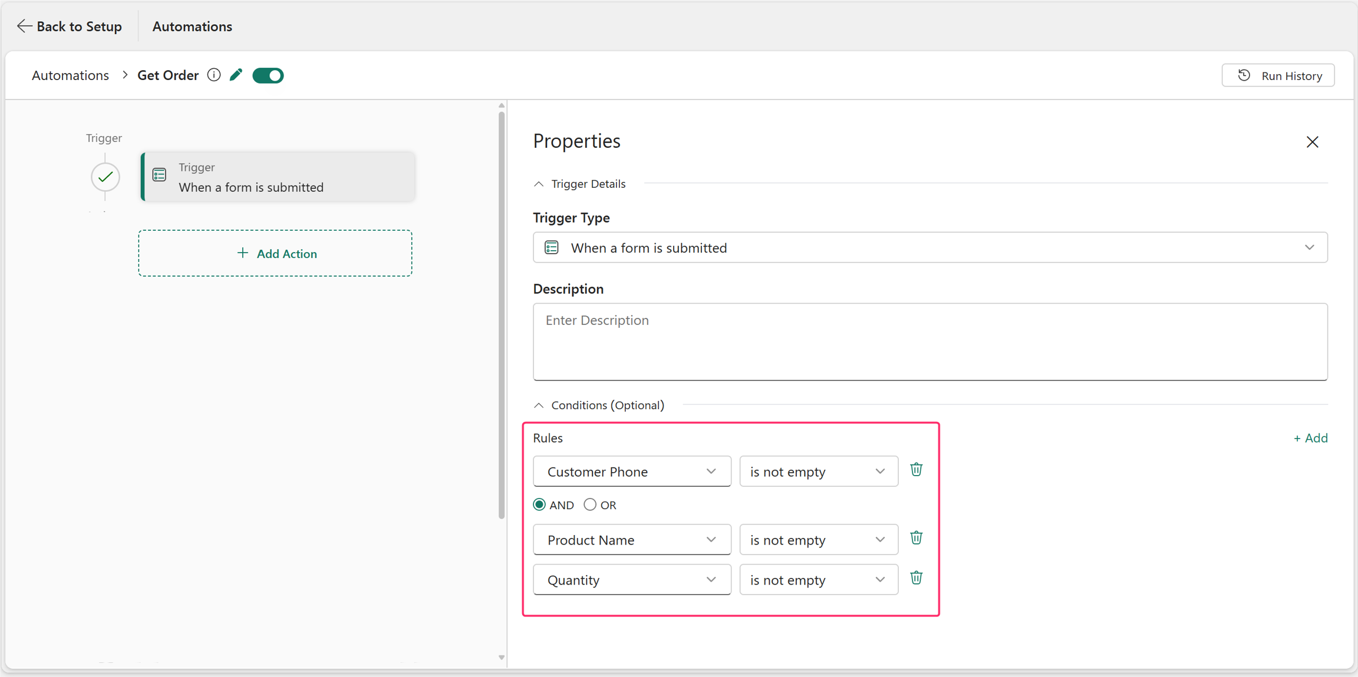
Task: Open the Customer Phone field dropdown
Action: click(632, 472)
